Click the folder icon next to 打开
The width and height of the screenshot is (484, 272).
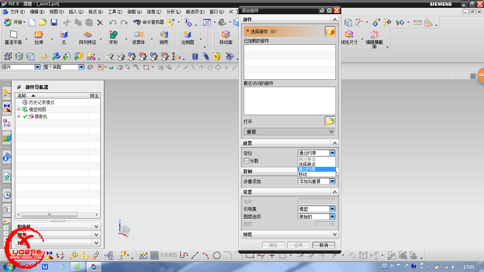coord(330,121)
